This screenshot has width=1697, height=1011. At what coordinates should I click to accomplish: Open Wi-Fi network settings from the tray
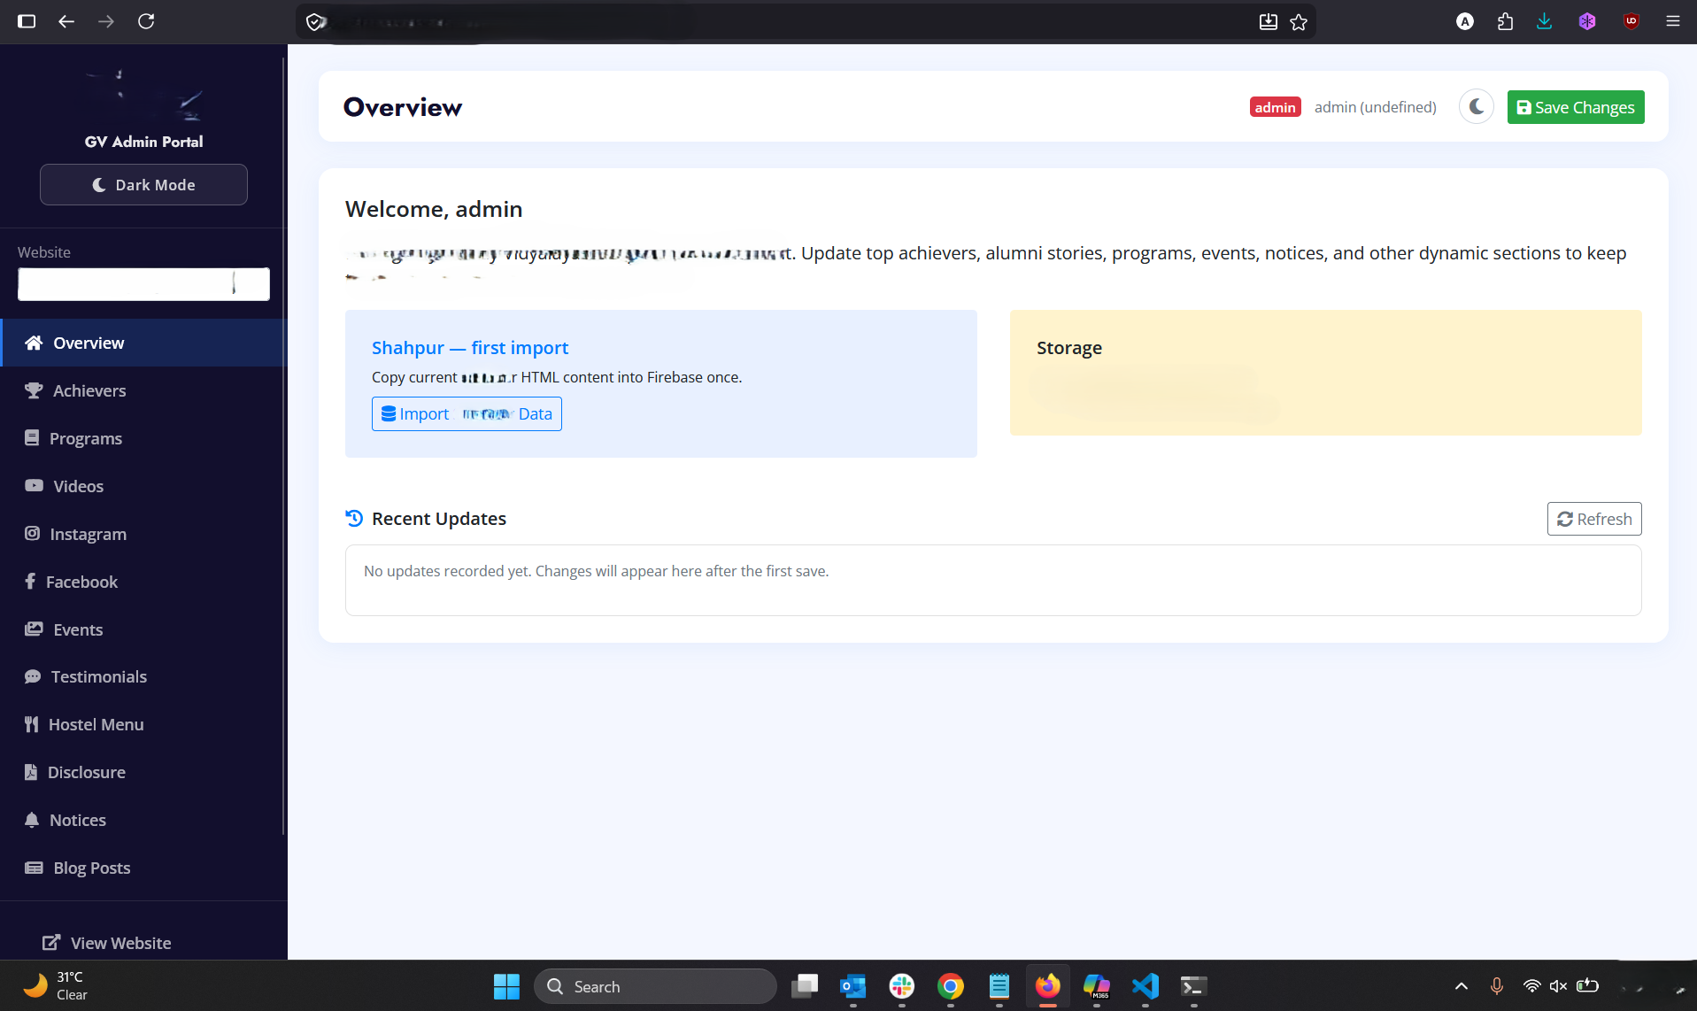1531,986
